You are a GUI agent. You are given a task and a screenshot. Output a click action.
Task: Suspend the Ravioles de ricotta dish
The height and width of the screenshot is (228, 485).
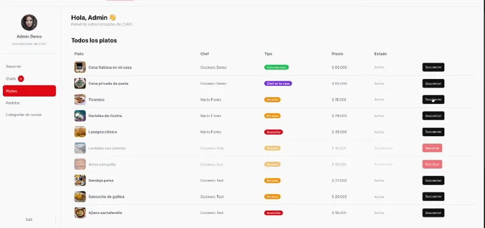[x=433, y=116]
